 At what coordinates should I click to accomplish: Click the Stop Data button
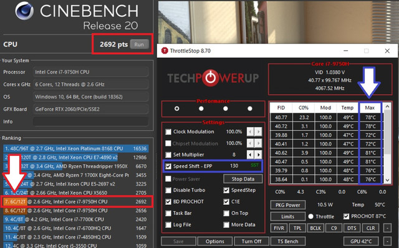click(243, 179)
